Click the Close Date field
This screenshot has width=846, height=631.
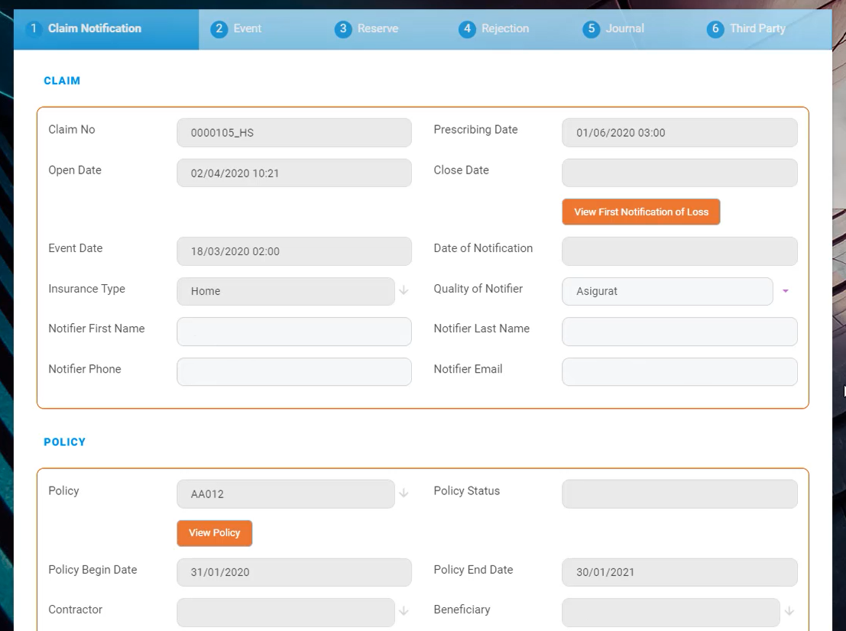click(679, 173)
